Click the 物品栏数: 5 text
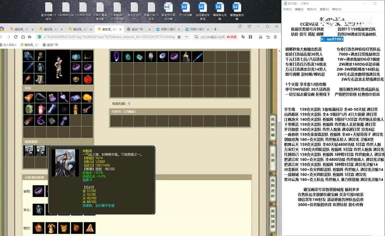The width and height of the screenshot is (385, 236). (121, 104)
